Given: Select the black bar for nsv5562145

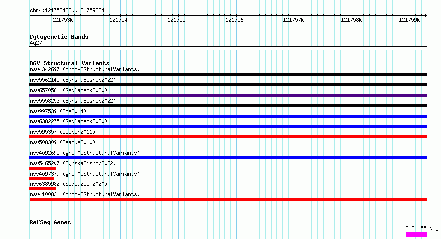Looking at the screenshot, I should coord(228,85).
